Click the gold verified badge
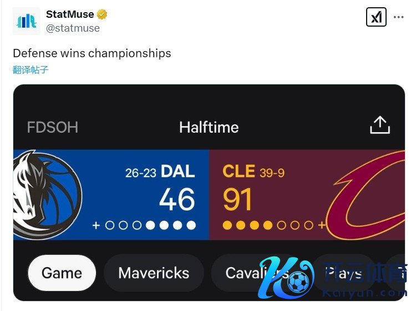 (102, 14)
